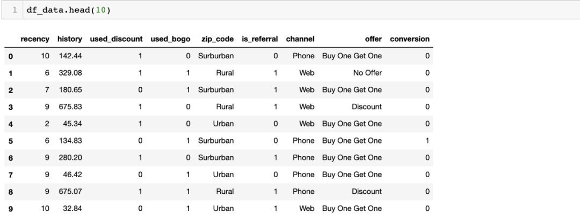The width and height of the screenshot is (580, 220).
Task: Click the 'conversion' column header
Action: (x=410, y=39)
